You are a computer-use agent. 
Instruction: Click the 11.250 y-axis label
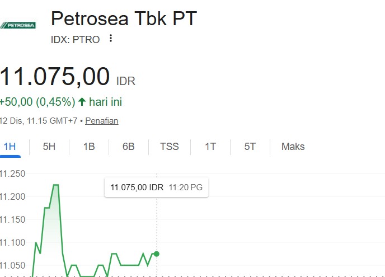click(x=13, y=173)
